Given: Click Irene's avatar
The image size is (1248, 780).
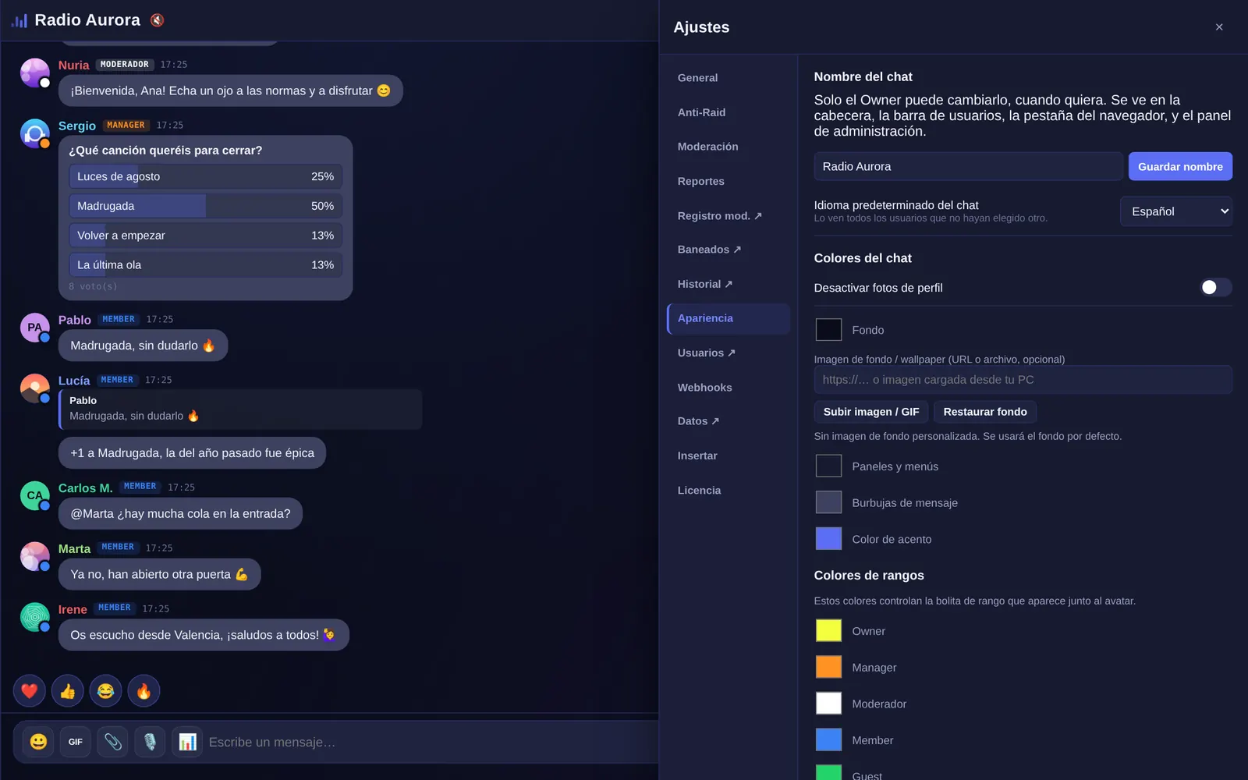Looking at the screenshot, I should point(35,618).
